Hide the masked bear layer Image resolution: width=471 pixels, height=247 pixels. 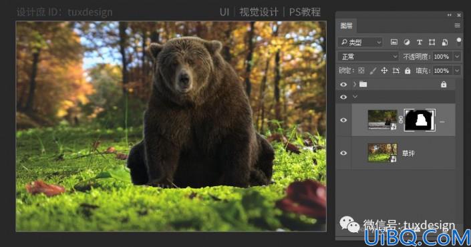click(343, 120)
